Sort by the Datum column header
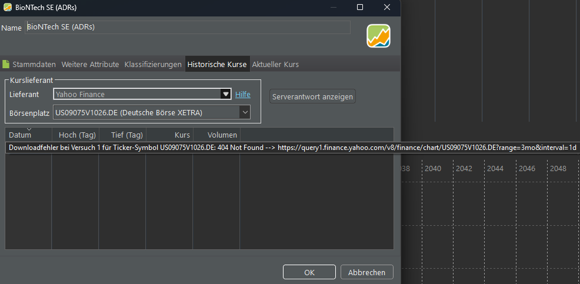 28,135
